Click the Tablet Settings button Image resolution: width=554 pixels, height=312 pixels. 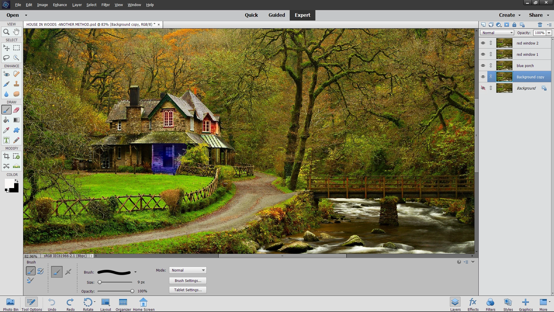coord(188,290)
